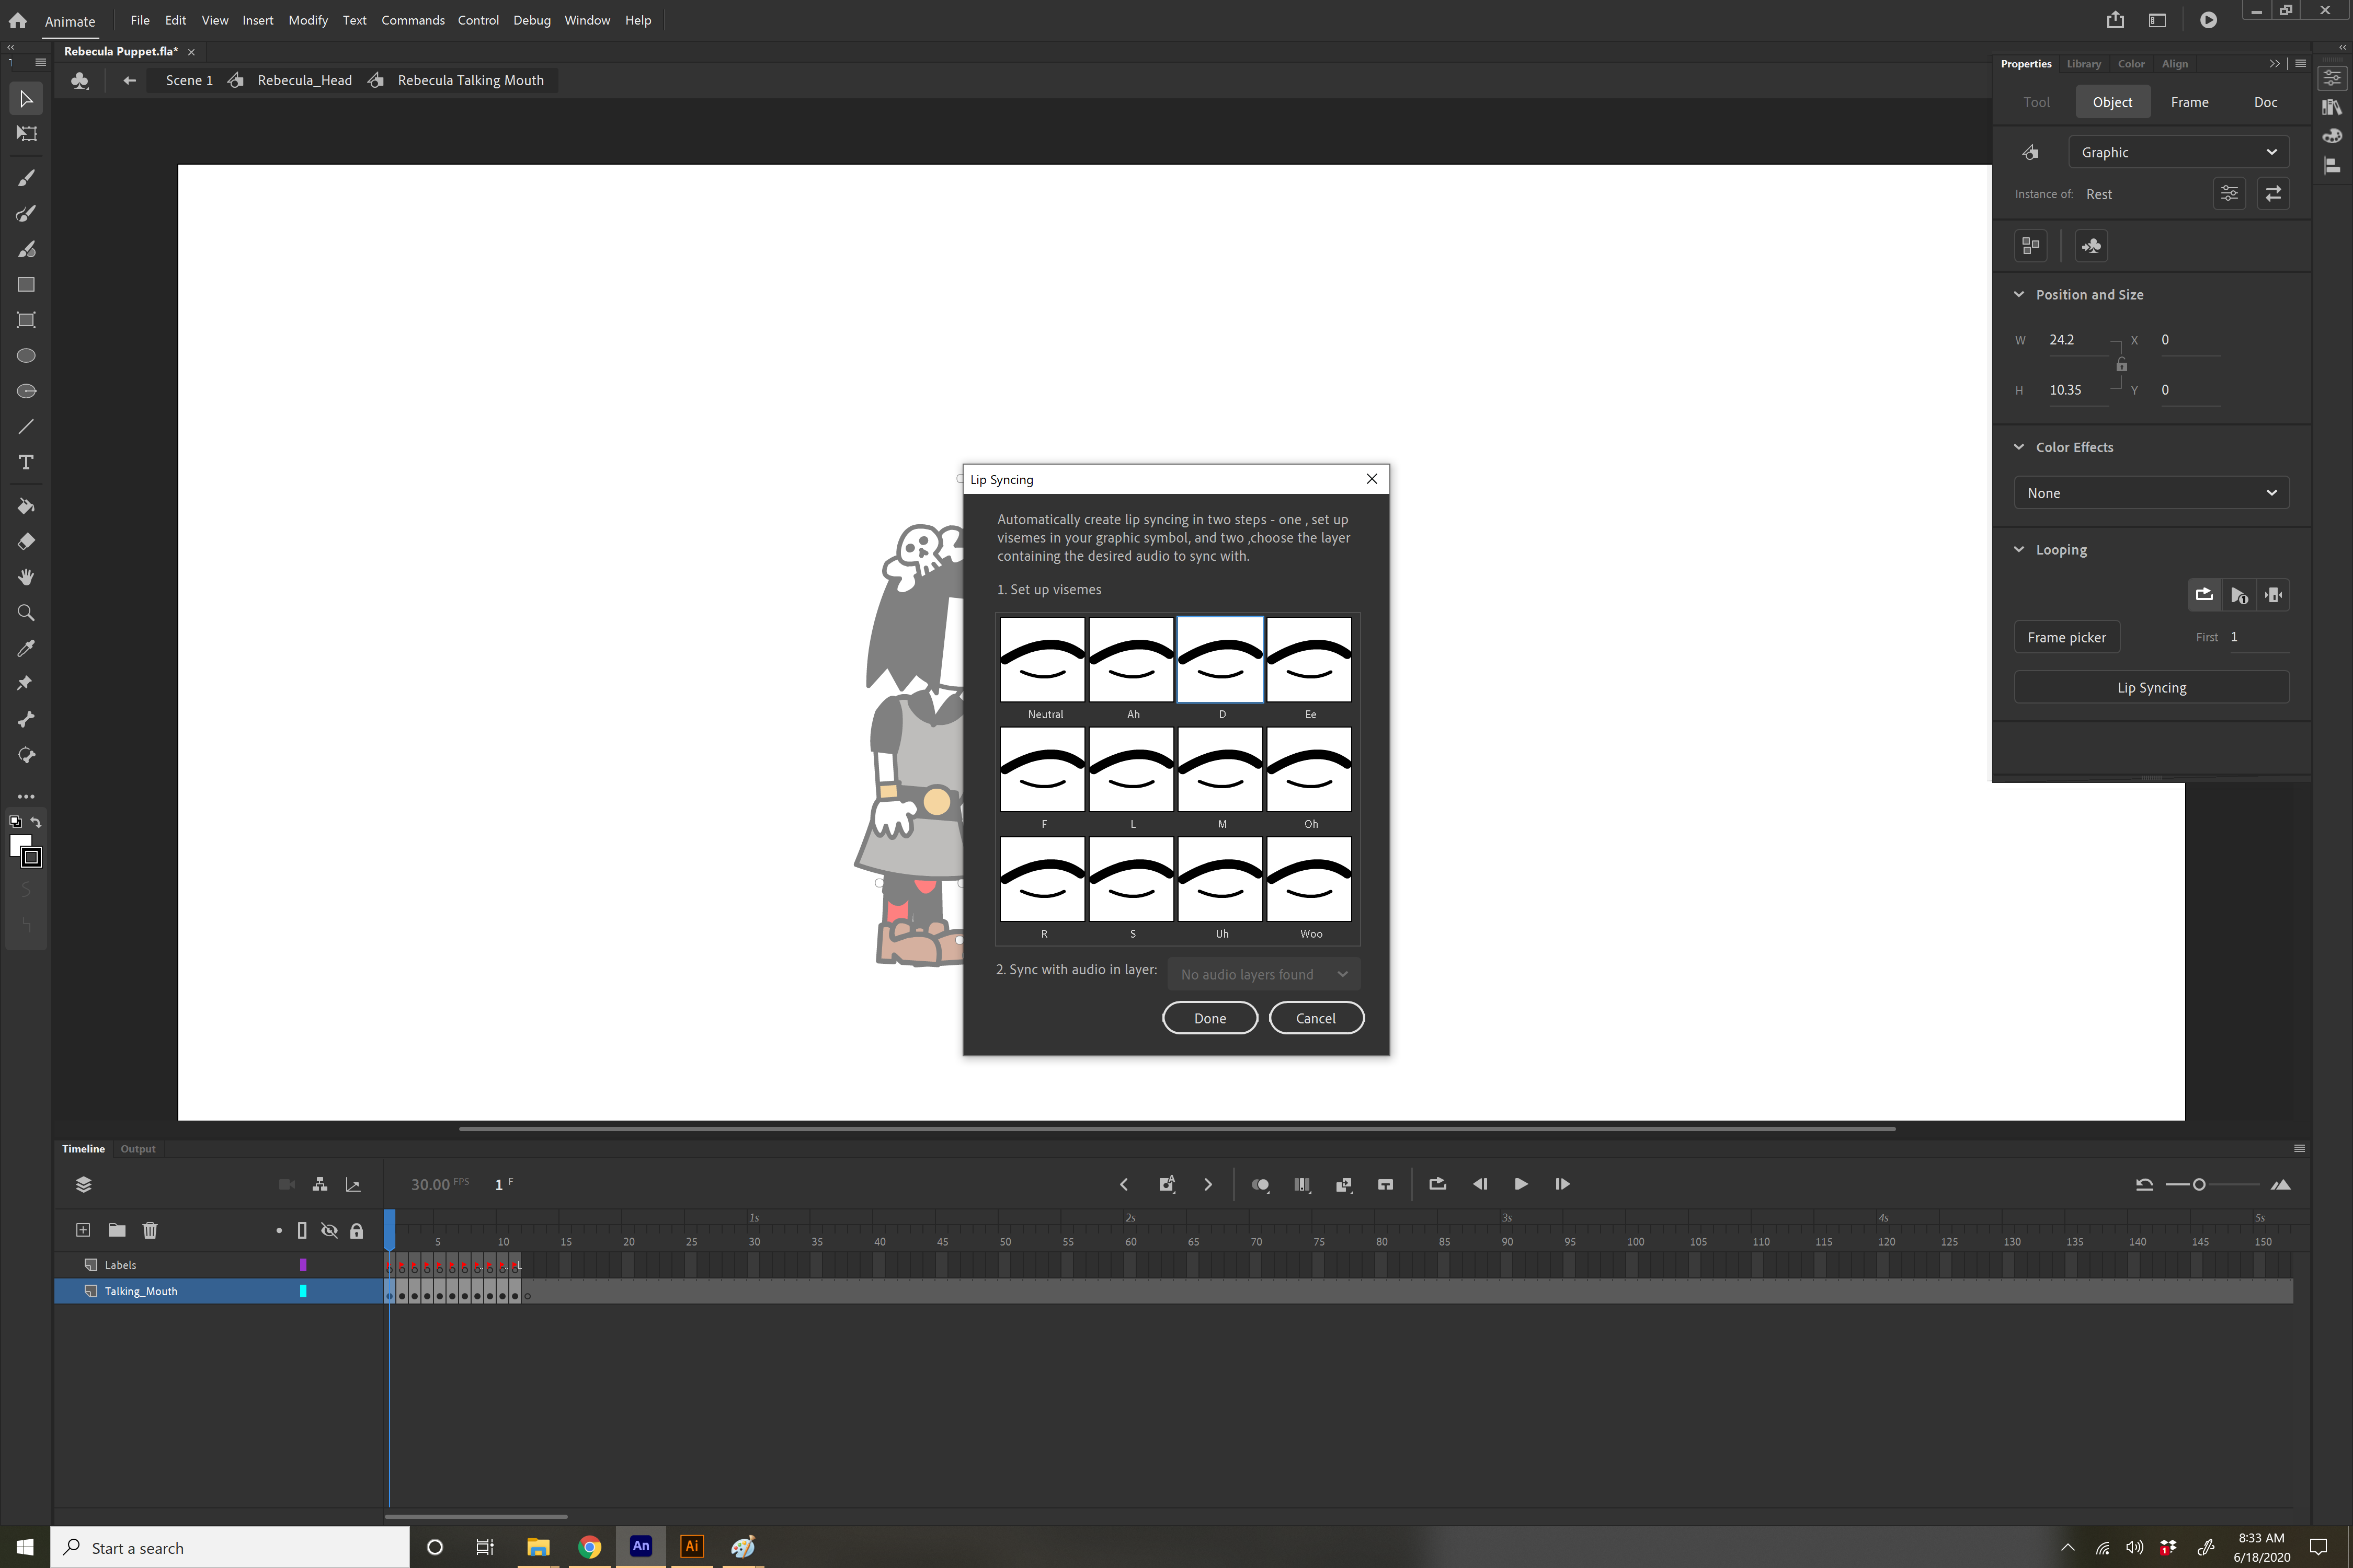Screen dimensions: 2353x1568
Task: Select the Rectangle tool
Action: [26, 285]
